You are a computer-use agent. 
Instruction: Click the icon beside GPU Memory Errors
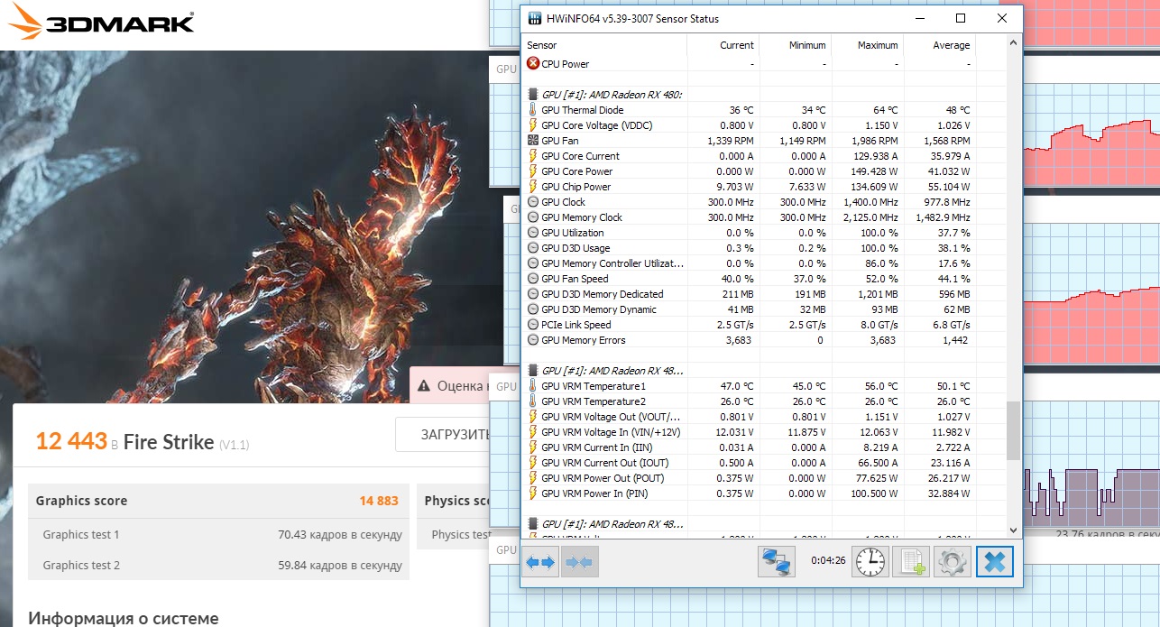[x=533, y=340]
